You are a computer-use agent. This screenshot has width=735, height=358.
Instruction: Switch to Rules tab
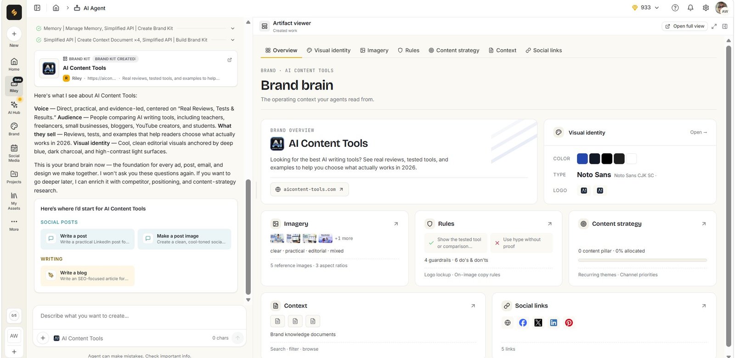pos(408,50)
